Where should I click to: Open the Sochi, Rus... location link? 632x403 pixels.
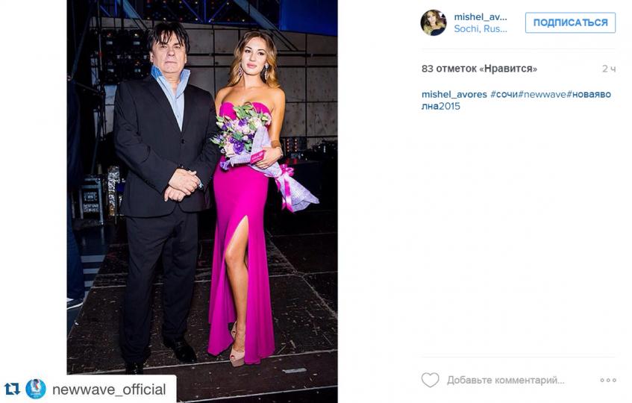click(x=481, y=29)
